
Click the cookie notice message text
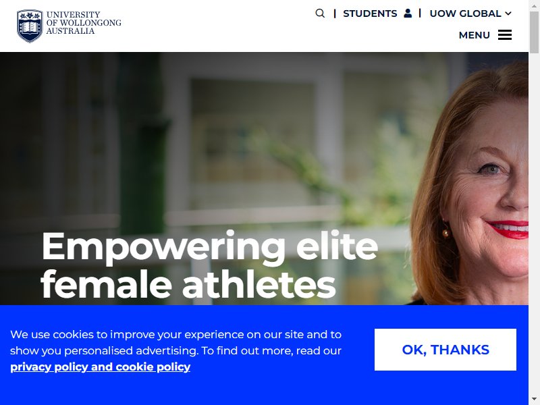175,342
